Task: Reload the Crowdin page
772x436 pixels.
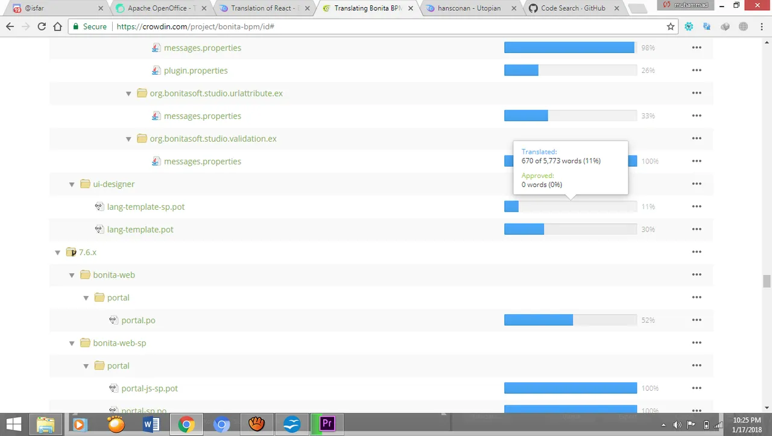Action: coord(42,27)
